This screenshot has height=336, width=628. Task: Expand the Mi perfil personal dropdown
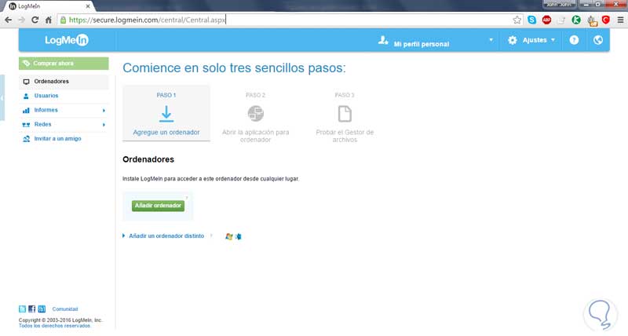pos(491,40)
